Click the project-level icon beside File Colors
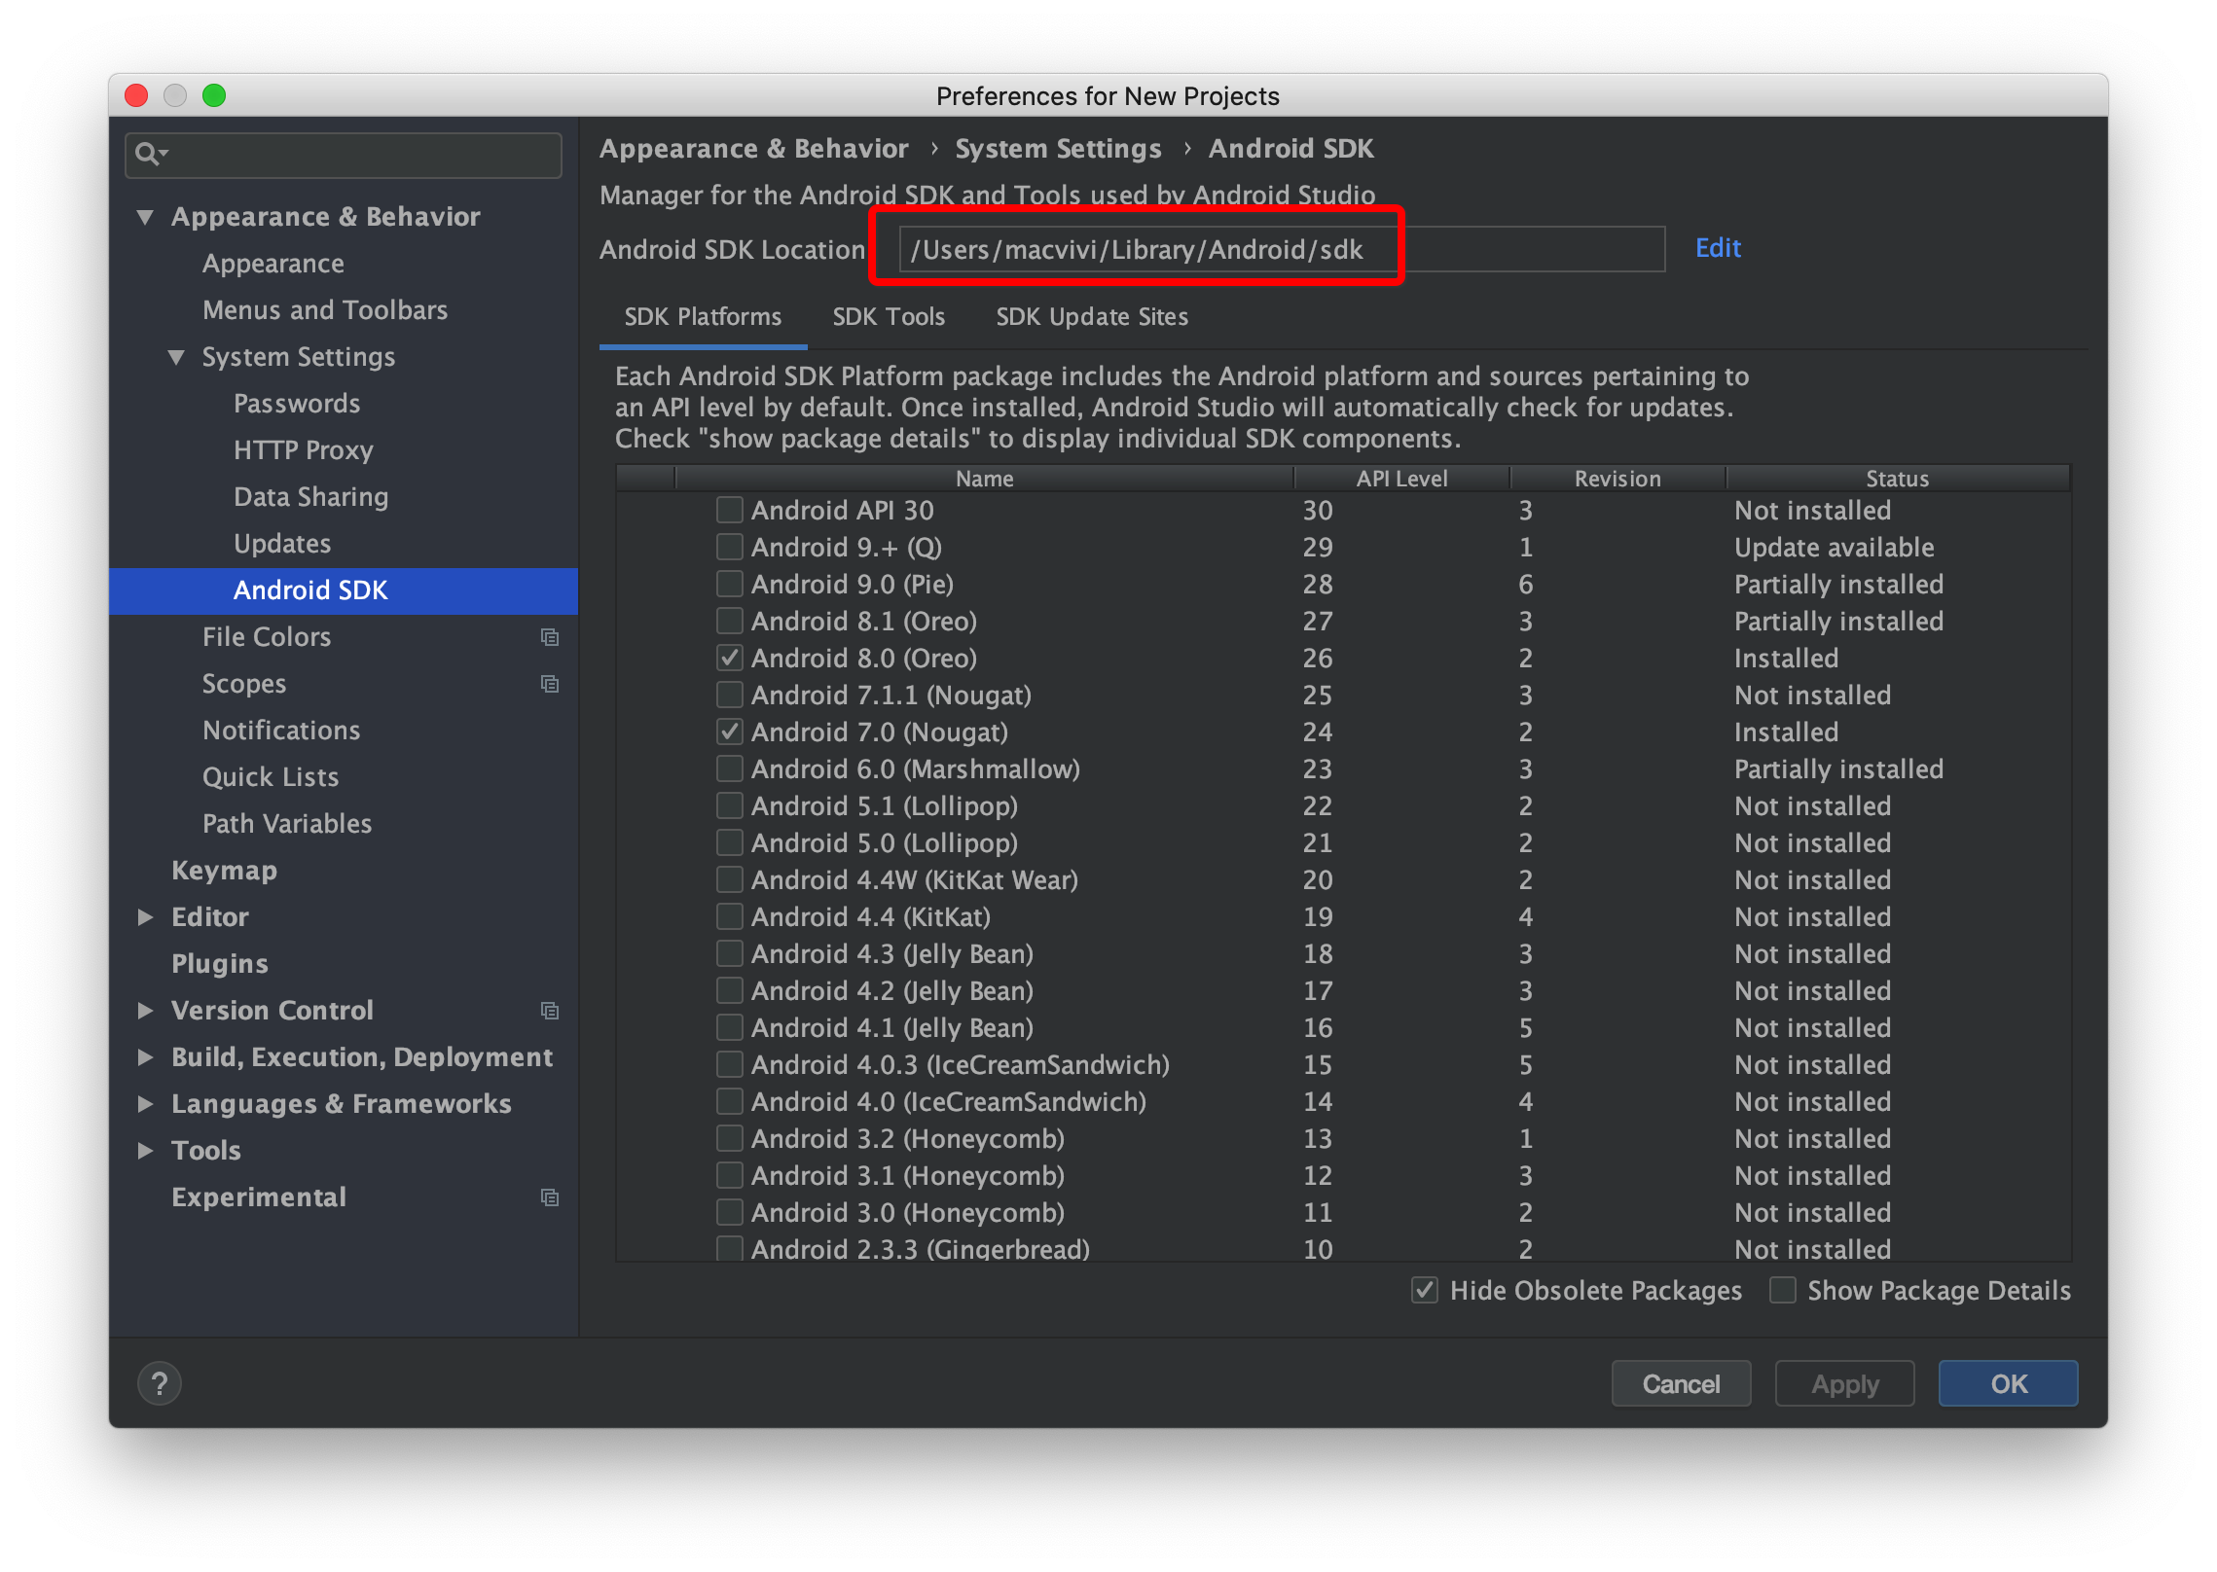2217x1572 pixels. click(550, 637)
